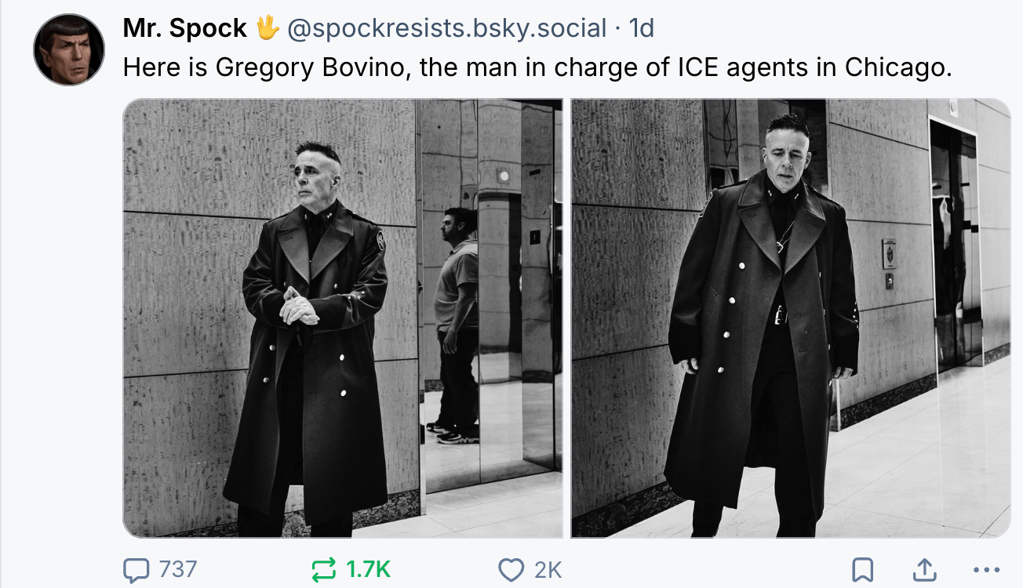Open the right photo of walking man
Viewport: 1023px width, 588px height.
click(x=791, y=318)
